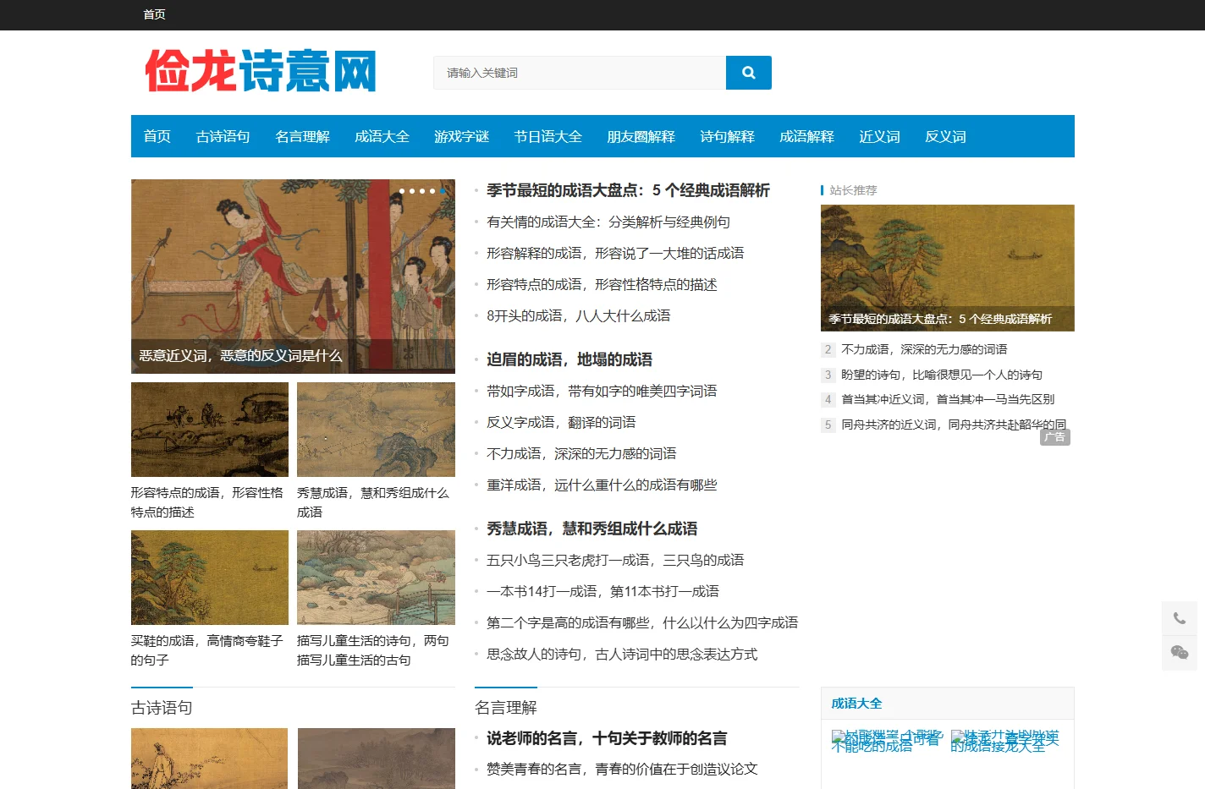
Task: Click the 广告 ad badge
Action: click(1055, 437)
